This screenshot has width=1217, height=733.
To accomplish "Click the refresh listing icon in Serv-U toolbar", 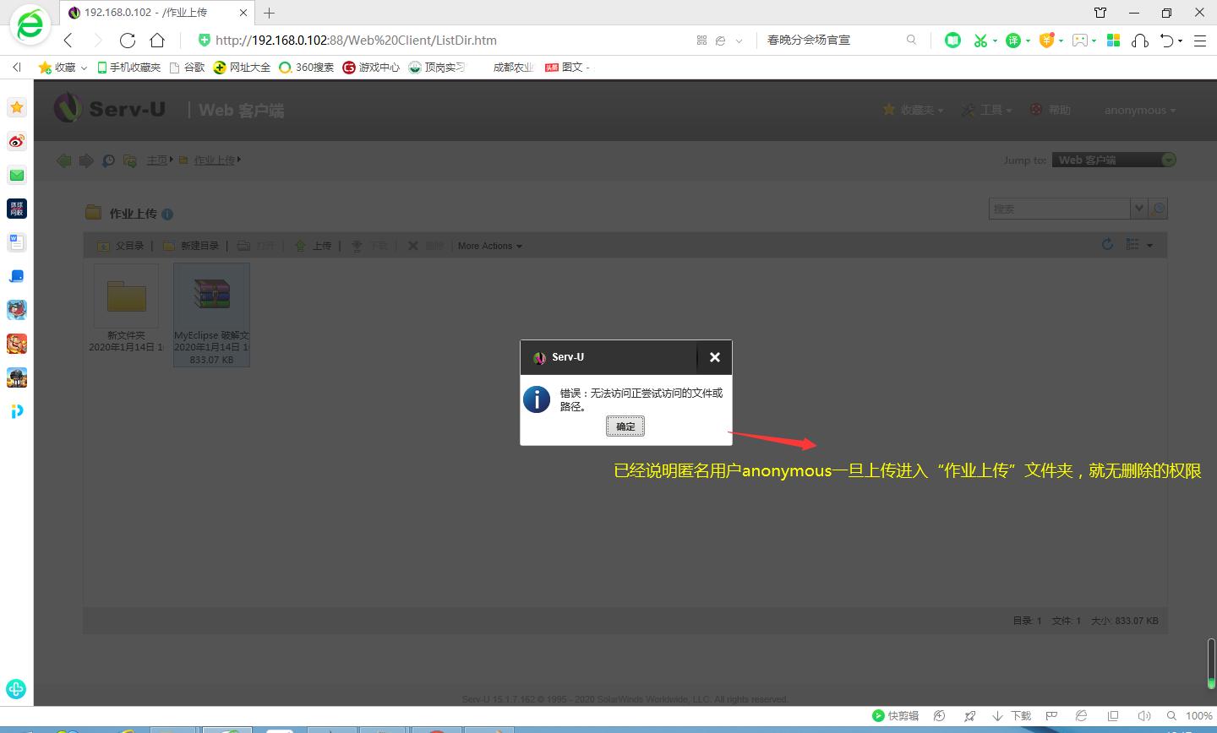I will (x=1107, y=245).
